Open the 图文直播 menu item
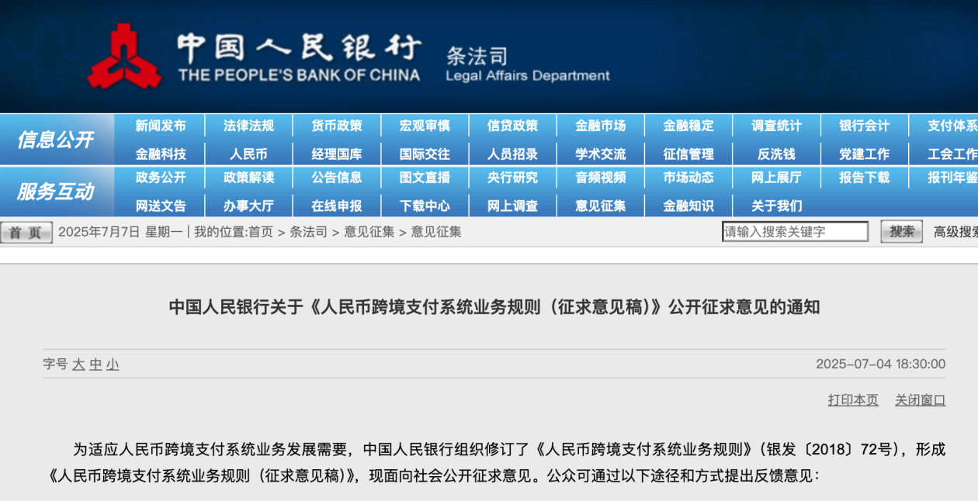Screen dimensions: 978x501 [x=425, y=178]
